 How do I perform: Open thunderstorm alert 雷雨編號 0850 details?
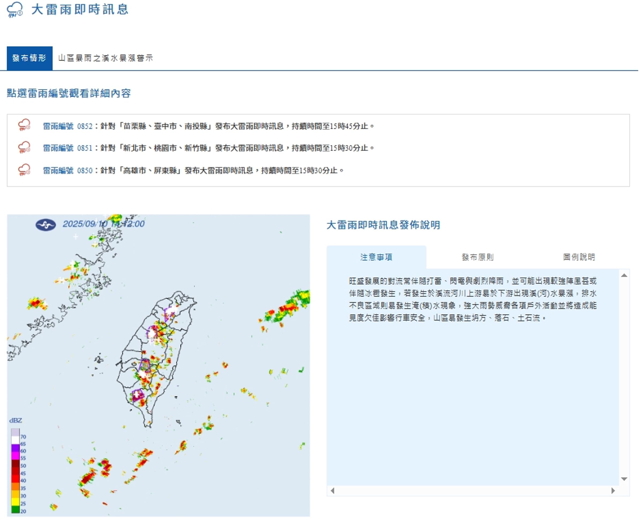68,171
